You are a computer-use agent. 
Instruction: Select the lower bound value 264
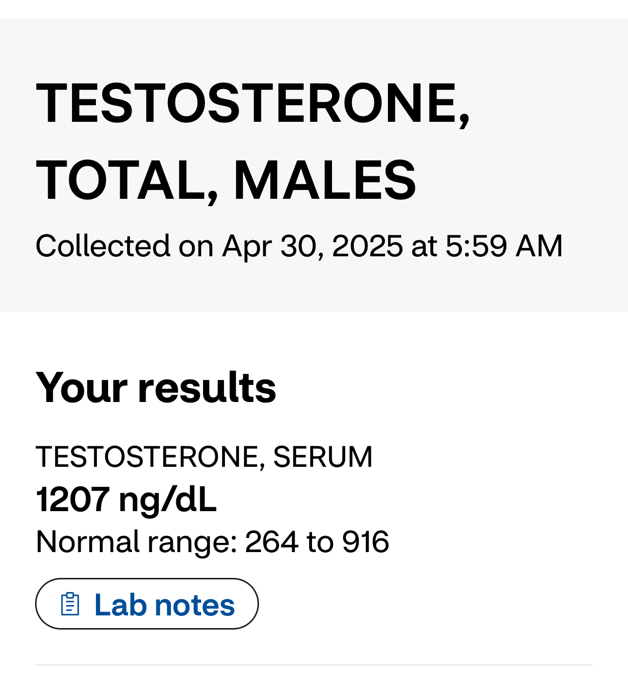272,542
